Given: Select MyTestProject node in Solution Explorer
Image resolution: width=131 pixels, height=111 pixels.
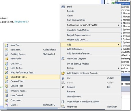Looking at the screenshot, I should click(122, 3).
